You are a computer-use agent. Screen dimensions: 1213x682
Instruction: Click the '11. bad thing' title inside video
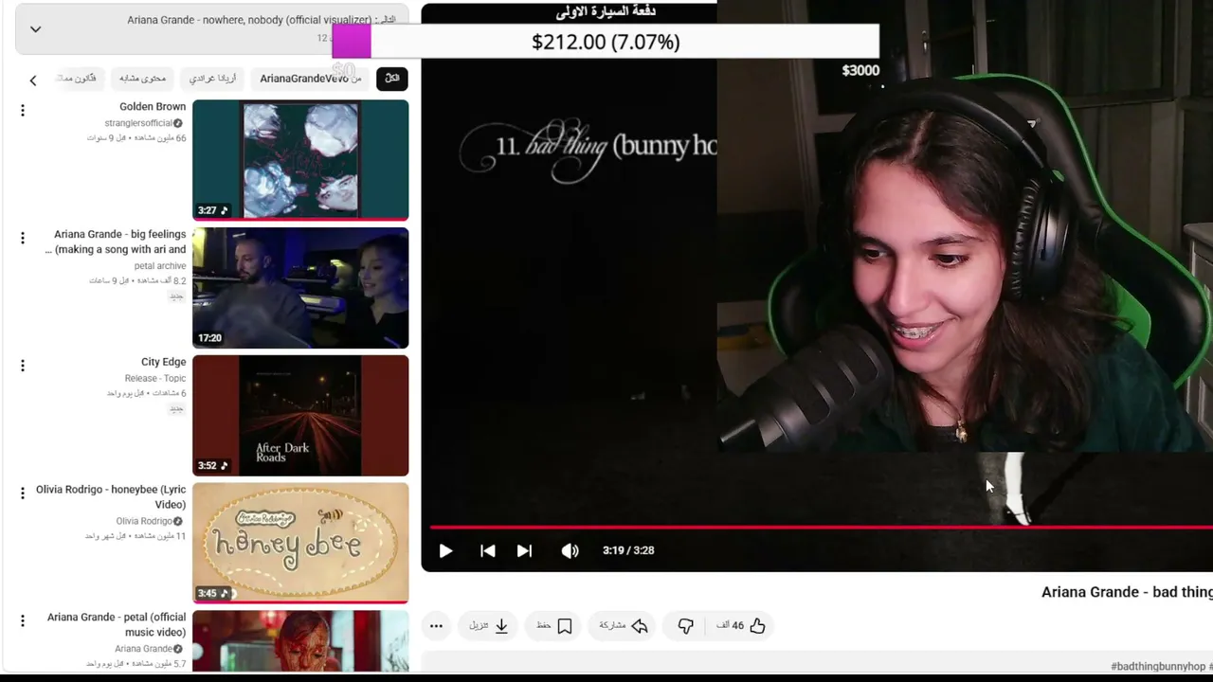point(588,147)
